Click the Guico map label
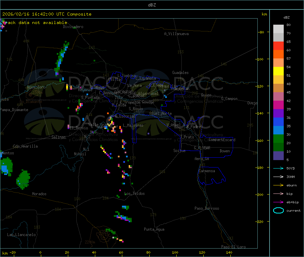The image size is (304, 257). 206,95
